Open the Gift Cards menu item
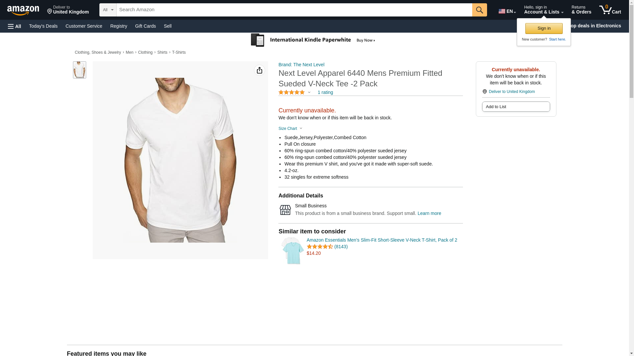The height and width of the screenshot is (356, 634). click(x=145, y=26)
